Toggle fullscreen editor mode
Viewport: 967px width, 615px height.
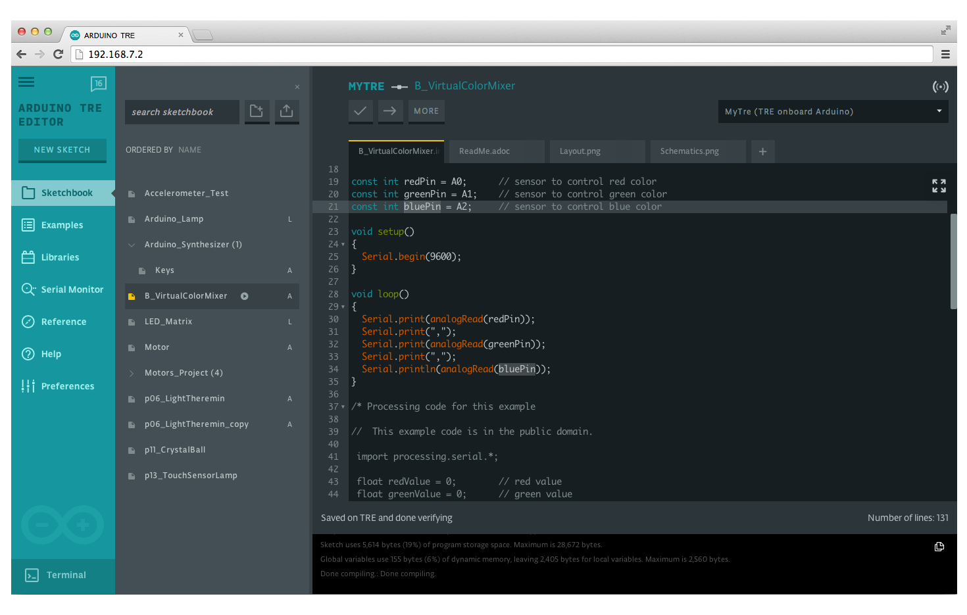coord(939,186)
